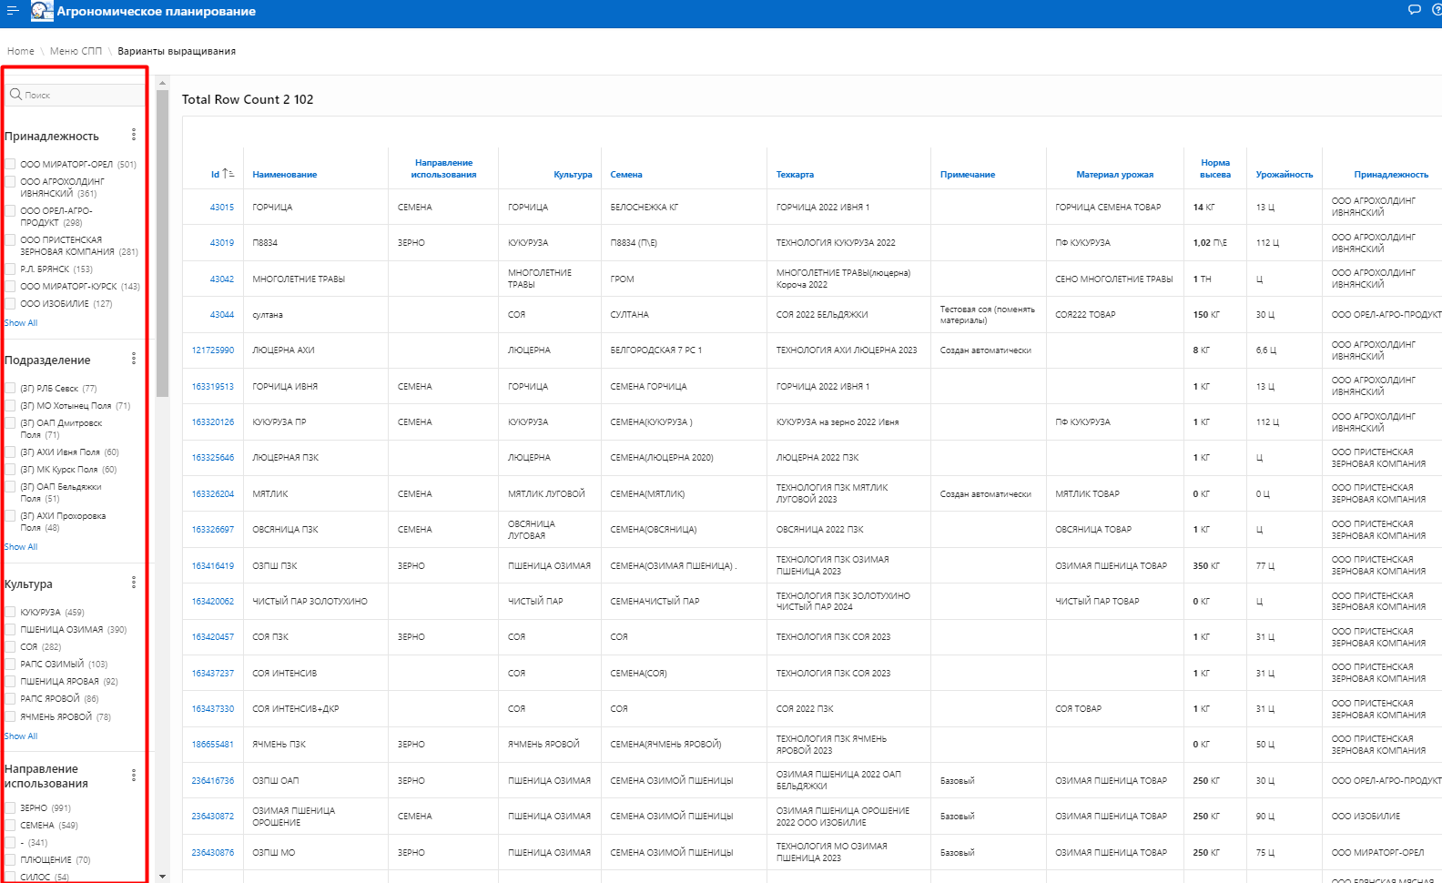
Task: Click the sidebar vertical scrollbar thumb
Action: 162,243
